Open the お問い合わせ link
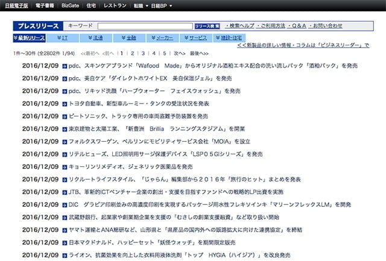The height and width of the screenshot is (261, 386). (x=325, y=26)
